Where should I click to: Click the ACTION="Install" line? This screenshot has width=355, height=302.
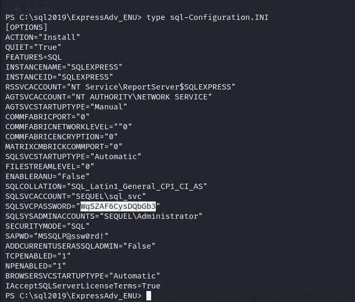(x=42, y=37)
